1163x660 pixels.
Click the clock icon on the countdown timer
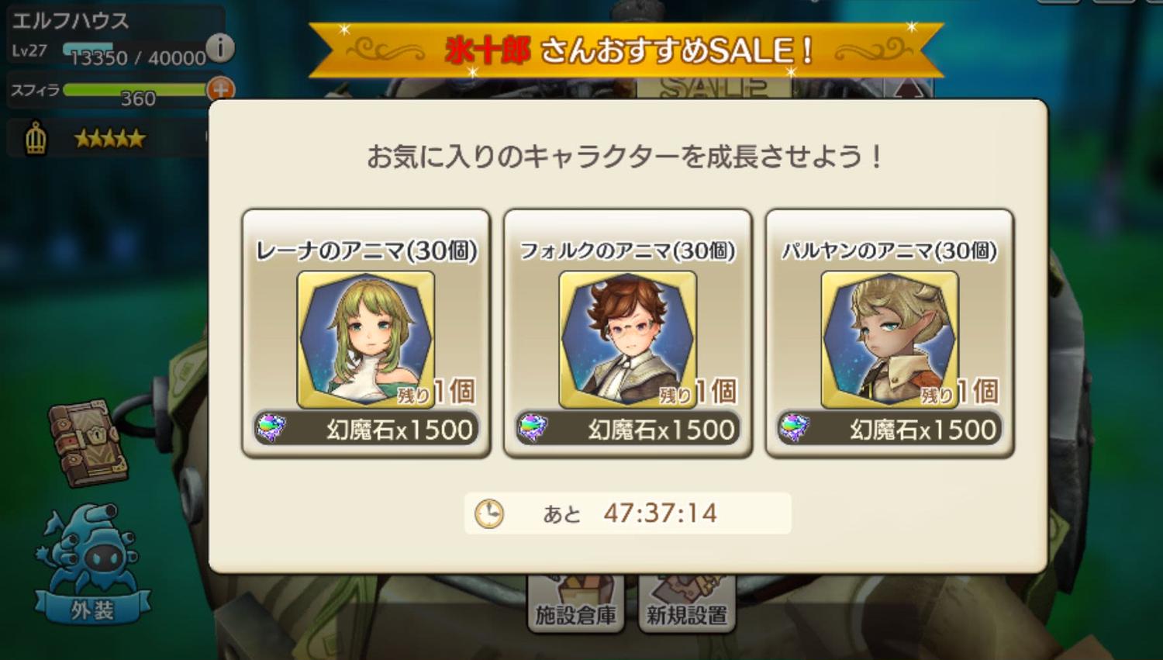pos(488,513)
